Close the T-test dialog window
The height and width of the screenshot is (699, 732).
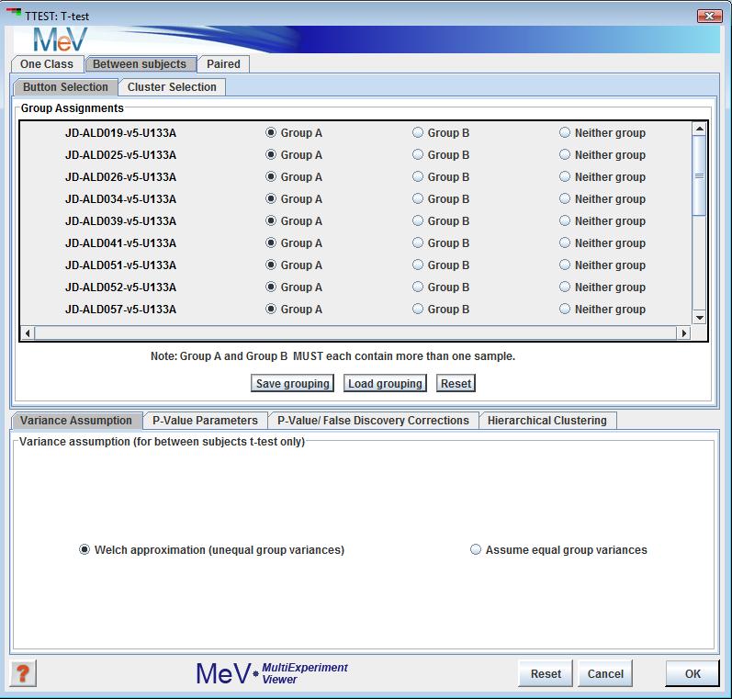709,15
